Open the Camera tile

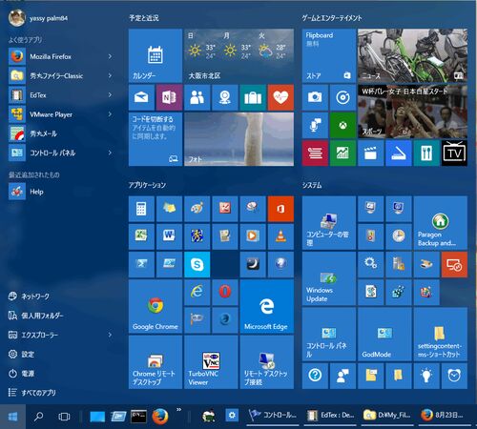[315, 97]
